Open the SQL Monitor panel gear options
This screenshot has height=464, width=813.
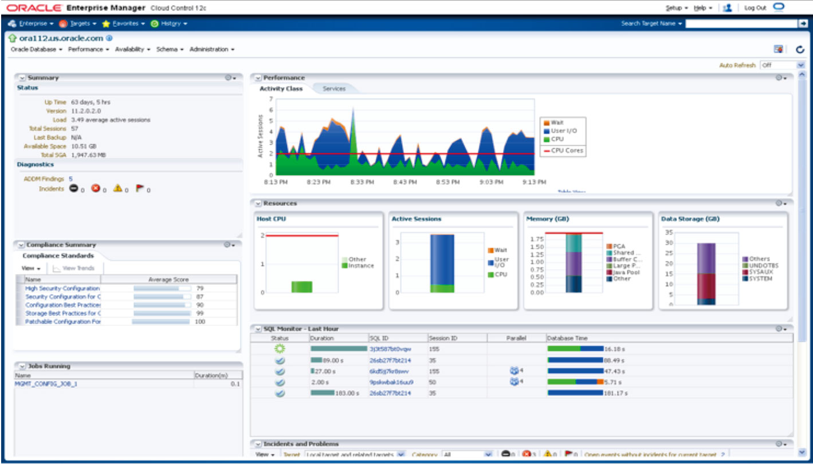(x=781, y=328)
